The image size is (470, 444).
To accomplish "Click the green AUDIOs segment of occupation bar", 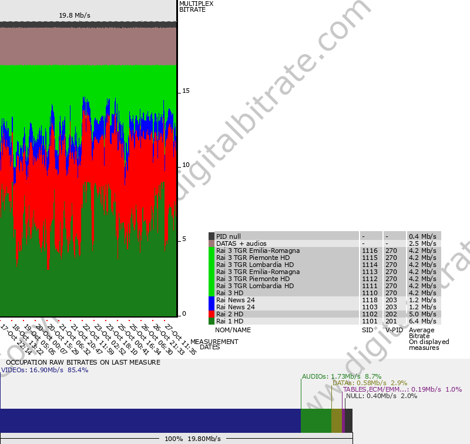I will tap(315, 421).
